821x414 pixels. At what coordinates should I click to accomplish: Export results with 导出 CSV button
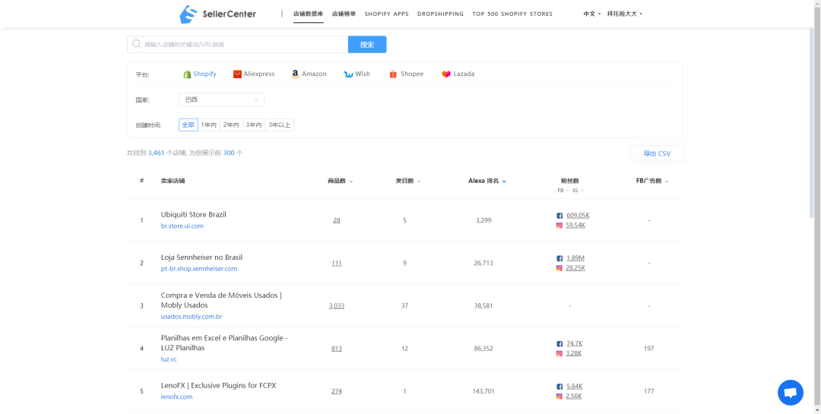tap(657, 153)
